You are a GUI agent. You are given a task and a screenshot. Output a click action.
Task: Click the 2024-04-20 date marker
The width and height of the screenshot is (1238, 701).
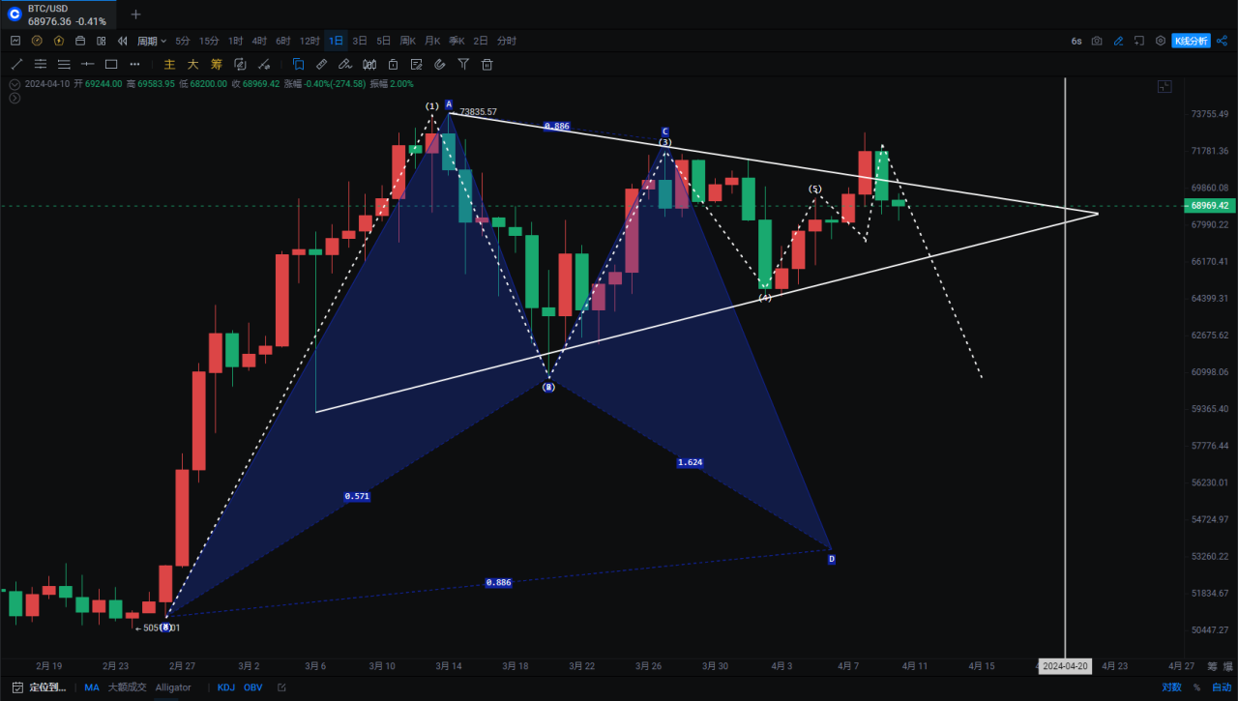(1064, 666)
